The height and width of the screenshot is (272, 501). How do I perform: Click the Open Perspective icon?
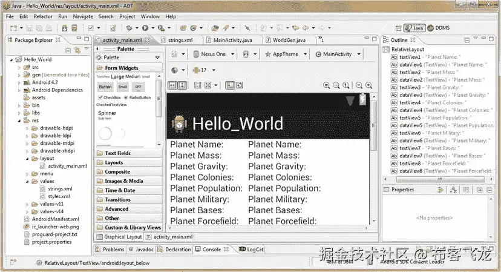[x=398, y=28]
